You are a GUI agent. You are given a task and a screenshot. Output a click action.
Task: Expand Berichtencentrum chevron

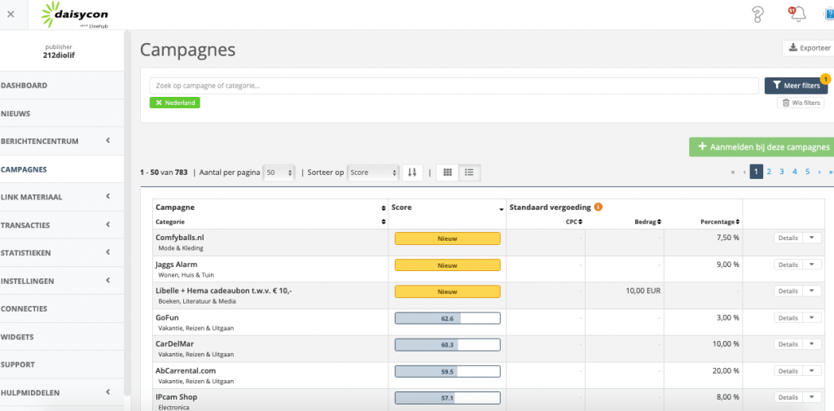tap(108, 141)
